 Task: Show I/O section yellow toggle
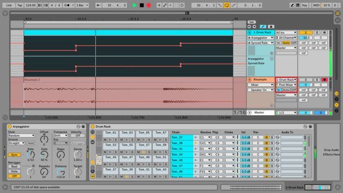coord(337,94)
